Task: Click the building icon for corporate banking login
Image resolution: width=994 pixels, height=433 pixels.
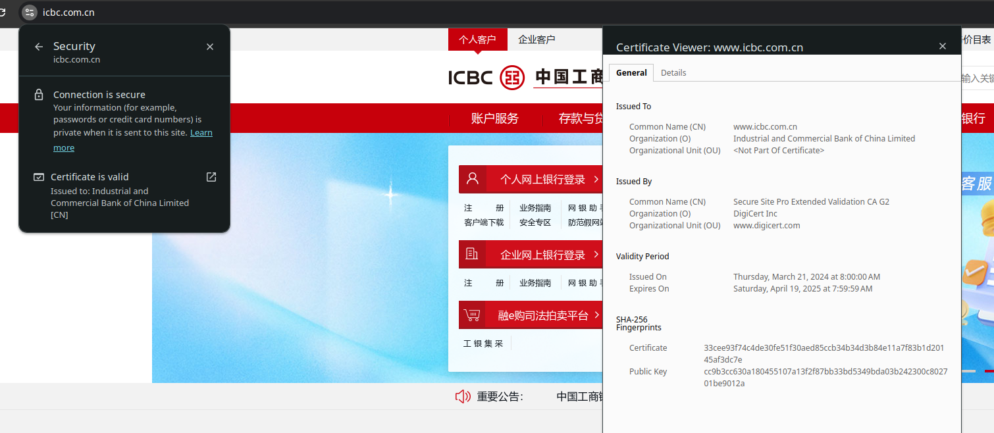Action: coord(473,254)
